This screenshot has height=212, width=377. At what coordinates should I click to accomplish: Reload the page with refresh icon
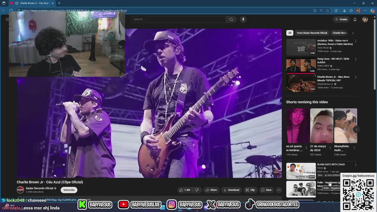11,11
